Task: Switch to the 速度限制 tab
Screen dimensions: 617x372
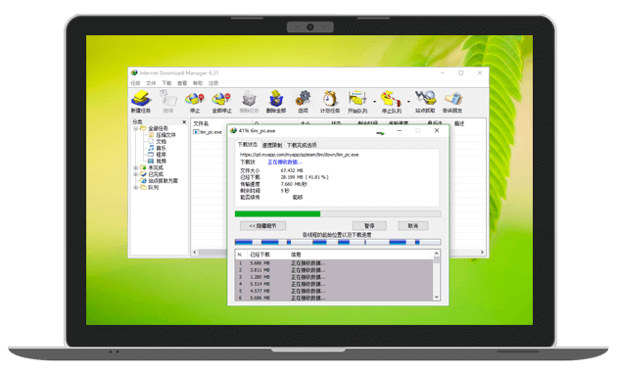Action: click(272, 145)
